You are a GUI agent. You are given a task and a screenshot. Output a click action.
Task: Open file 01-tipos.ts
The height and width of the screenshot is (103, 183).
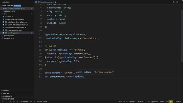pos(9,17)
